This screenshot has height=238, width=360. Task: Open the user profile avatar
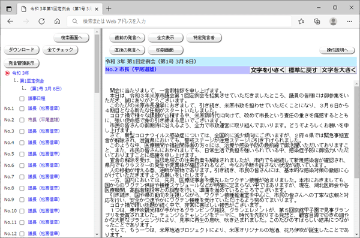coord(333,22)
